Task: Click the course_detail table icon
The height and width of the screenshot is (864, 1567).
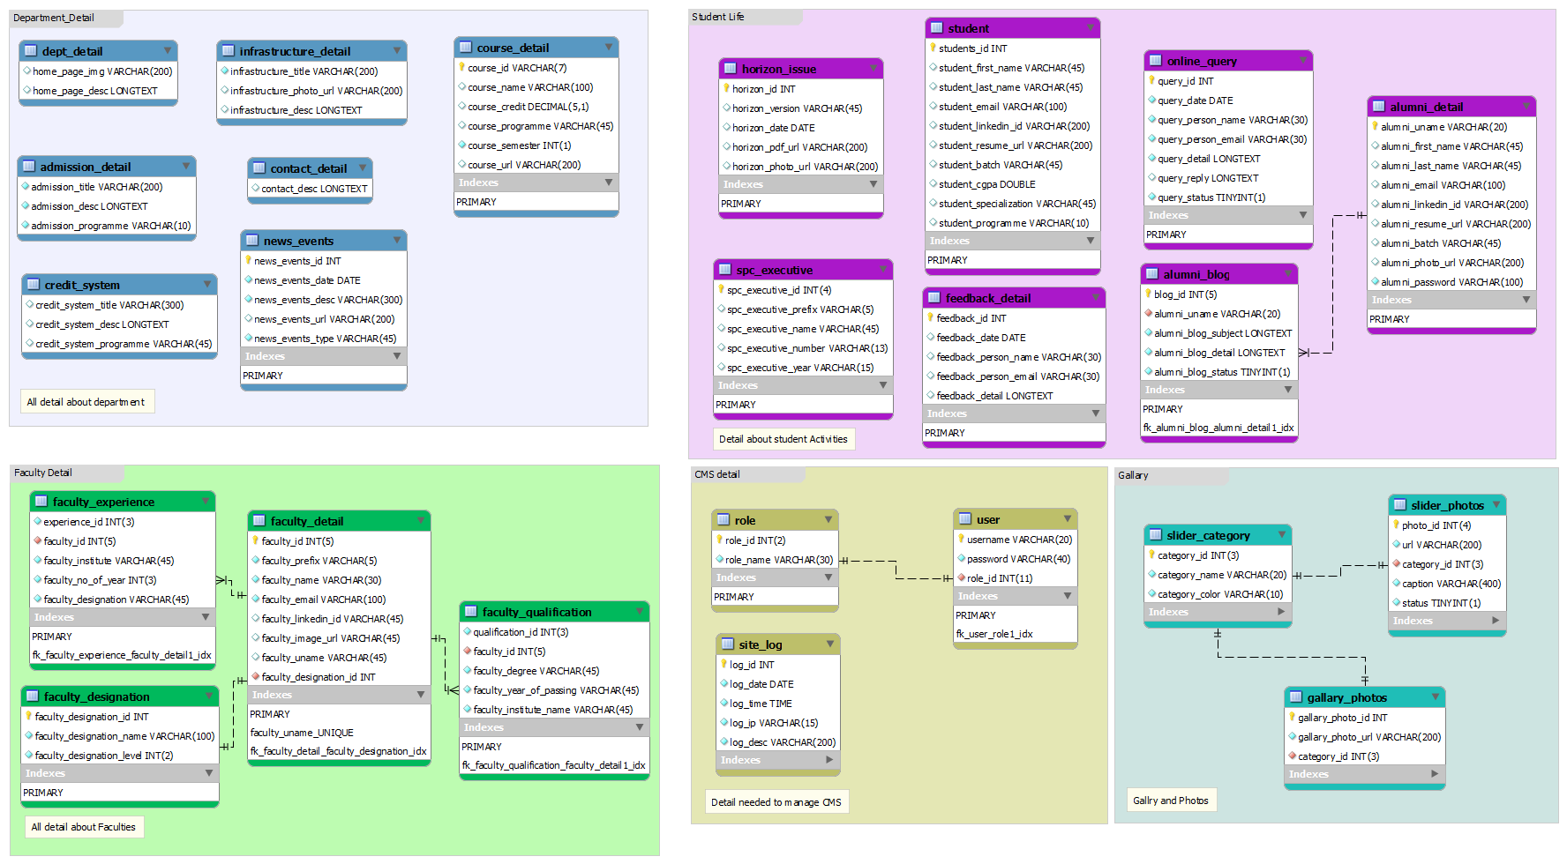Action: (x=466, y=48)
